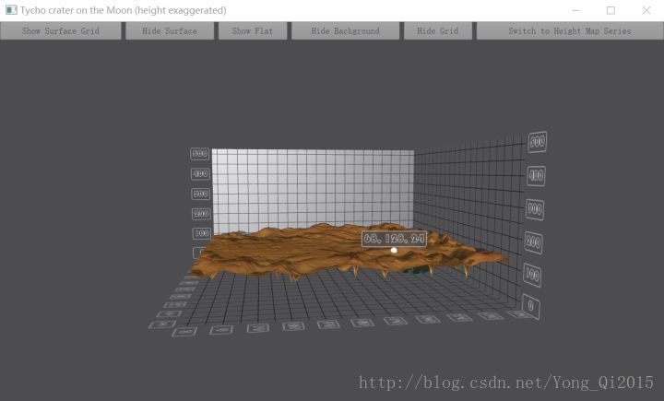Image resolution: width=664 pixels, height=401 pixels.
Task: Minimize the Tycho crater window
Action: point(575,10)
